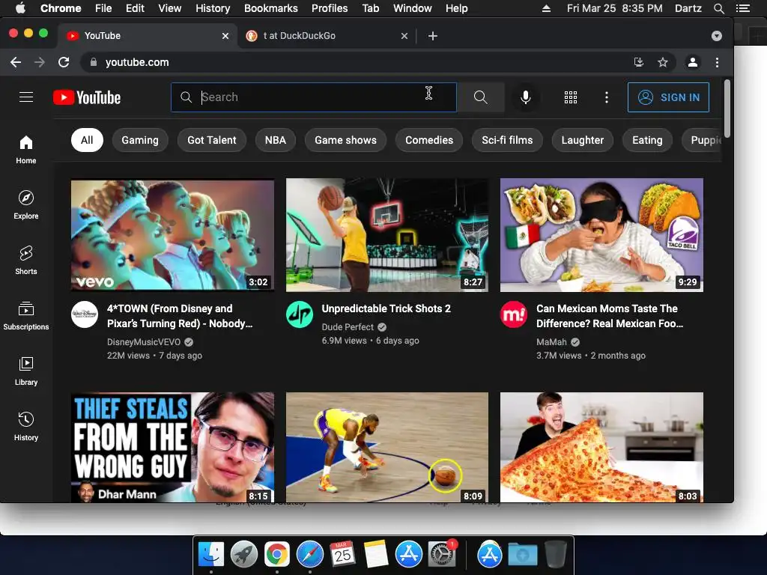
Task: Click the SIGN IN button
Action: 668,97
